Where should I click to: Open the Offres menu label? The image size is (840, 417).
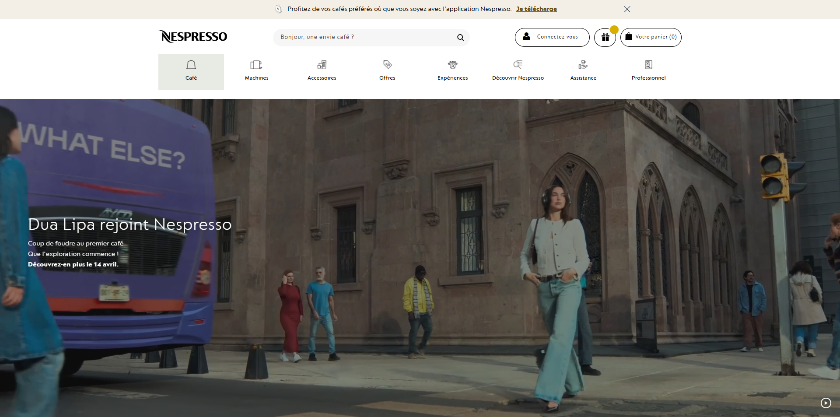387,78
